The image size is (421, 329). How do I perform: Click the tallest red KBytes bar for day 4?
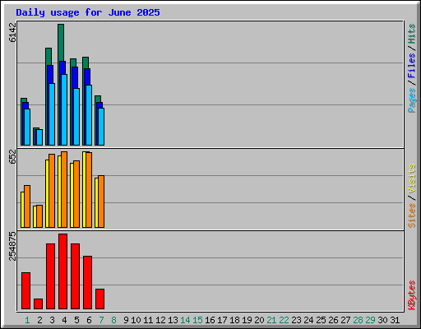click(x=62, y=271)
